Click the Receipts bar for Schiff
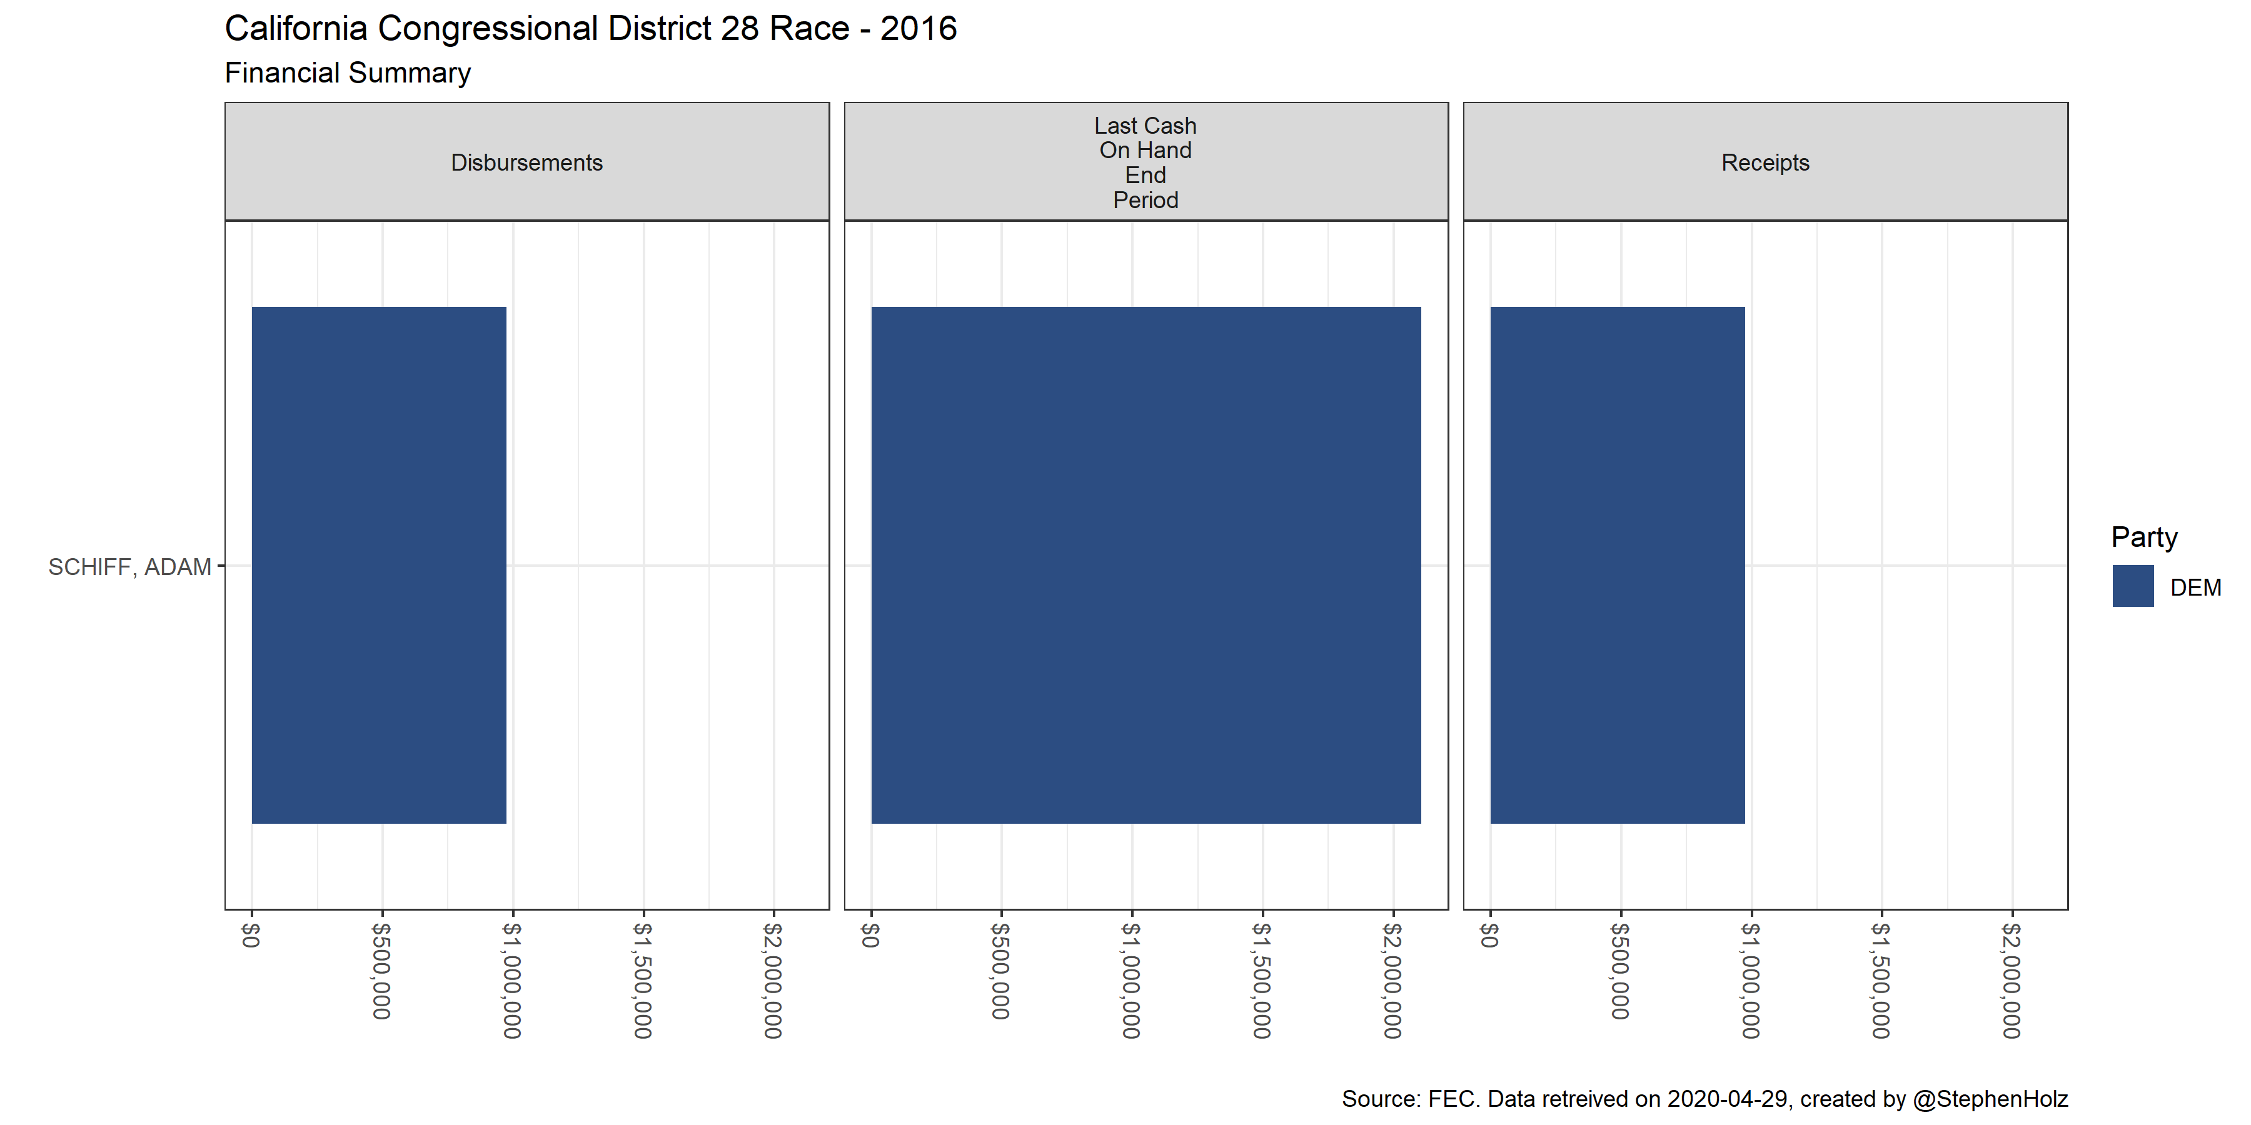This screenshot has height=1125, width=2251. pyautogui.click(x=1616, y=564)
